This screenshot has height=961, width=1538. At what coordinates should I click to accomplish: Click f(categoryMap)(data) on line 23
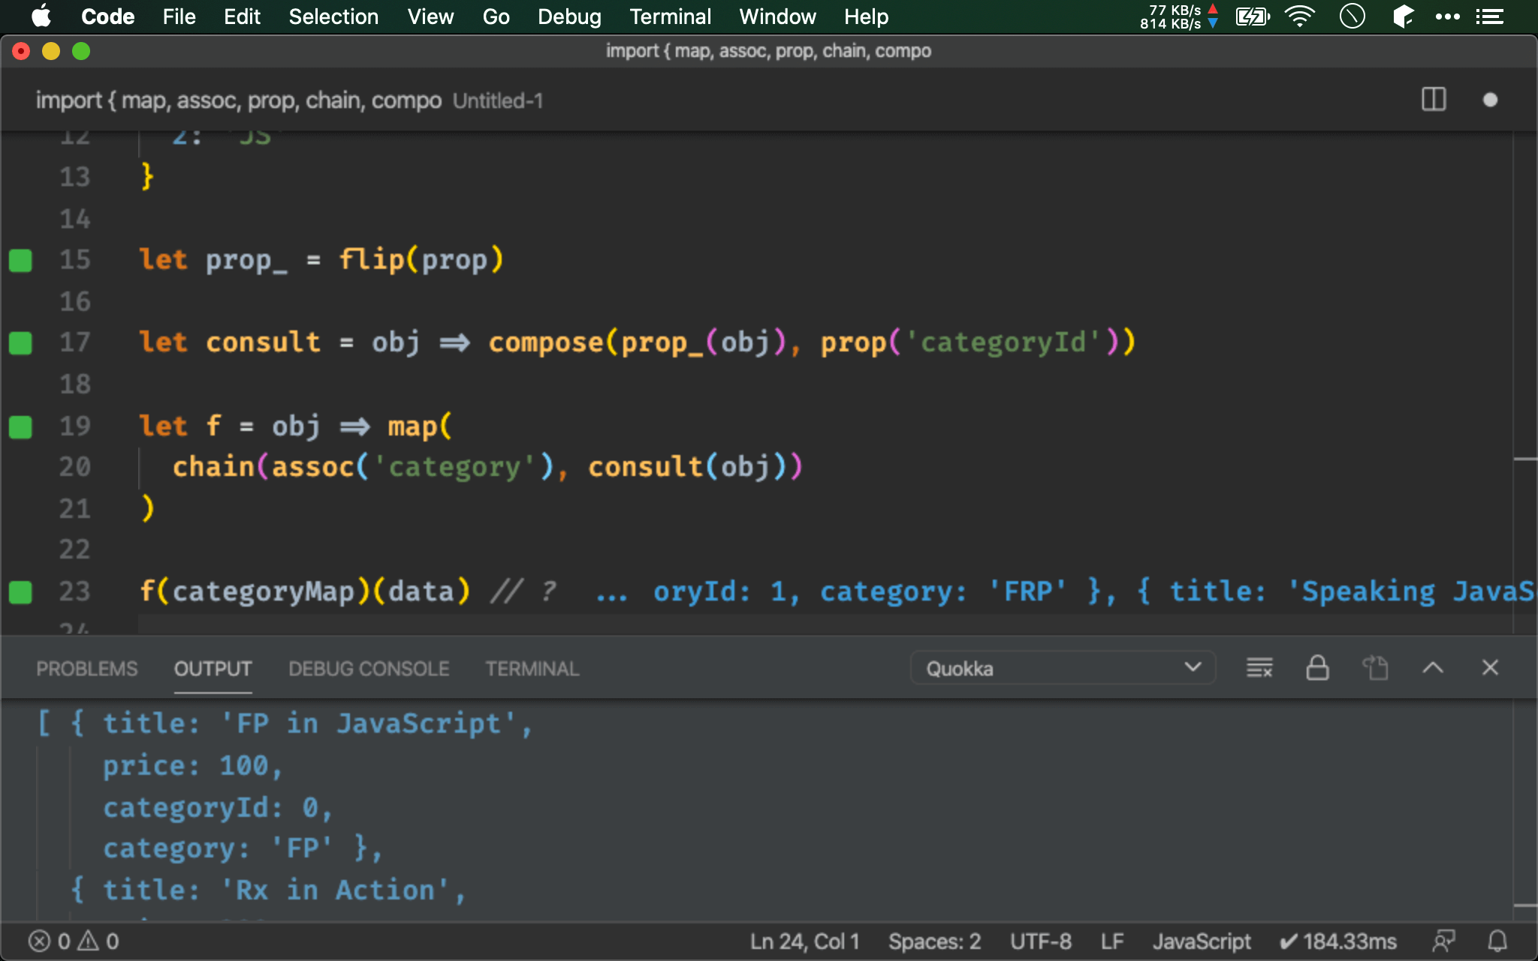305,592
